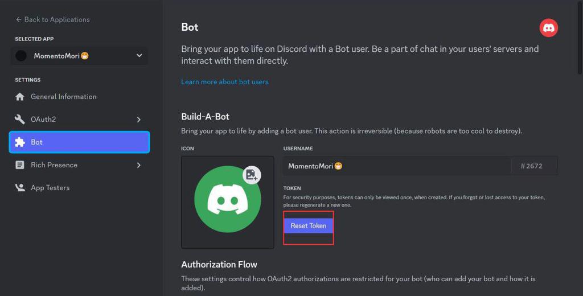
Task: Click the General Information home icon
Action: pos(20,97)
